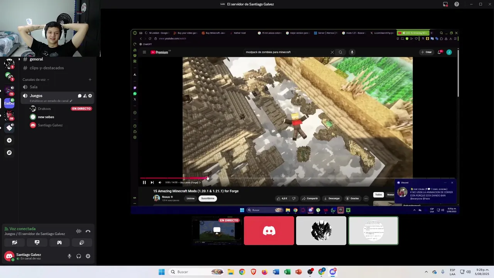Viewport: 494px width, 278px height.
Task: Open Microsoft Word from the taskbar
Action: [276, 272]
